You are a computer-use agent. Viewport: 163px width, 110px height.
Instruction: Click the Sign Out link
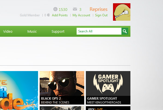(101, 15)
